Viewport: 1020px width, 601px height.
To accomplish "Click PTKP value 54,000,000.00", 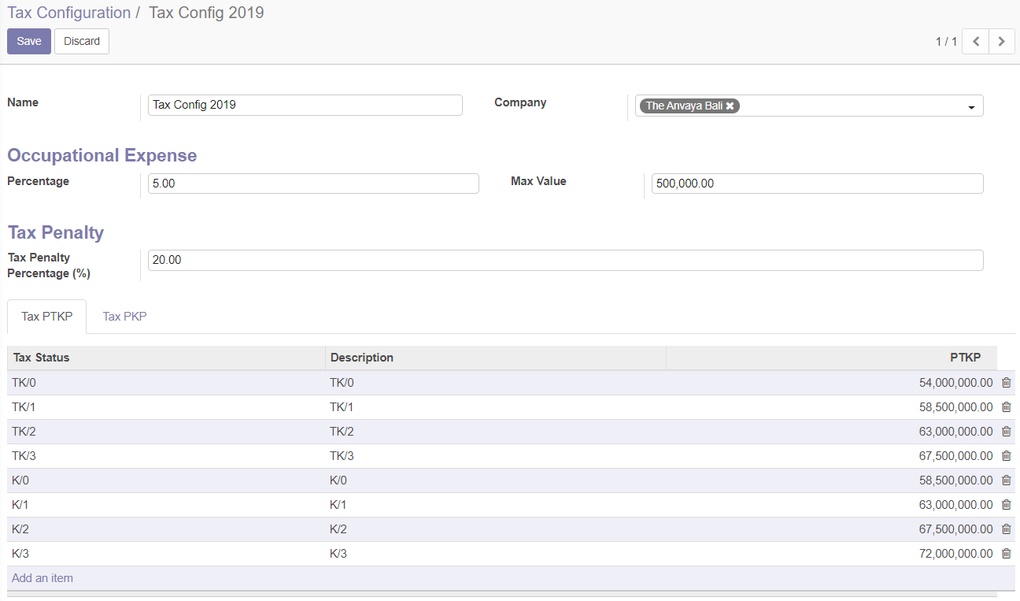I will (955, 383).
